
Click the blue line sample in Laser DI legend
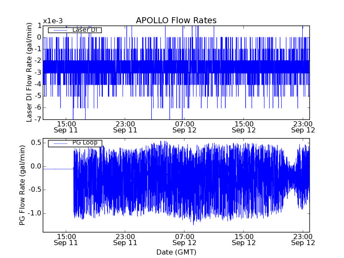tap(60, 30)
